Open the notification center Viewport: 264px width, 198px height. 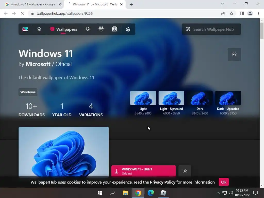pos(255,193)
